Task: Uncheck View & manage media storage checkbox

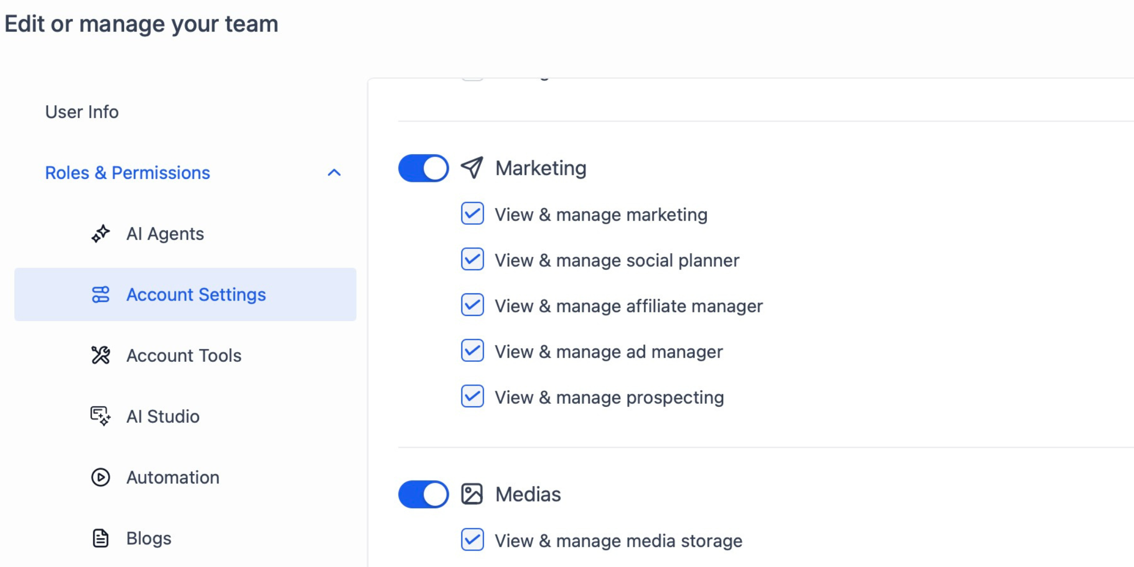Action: click(x=472, y=540)
